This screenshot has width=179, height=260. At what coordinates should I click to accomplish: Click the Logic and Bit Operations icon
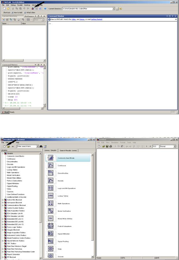51,188
